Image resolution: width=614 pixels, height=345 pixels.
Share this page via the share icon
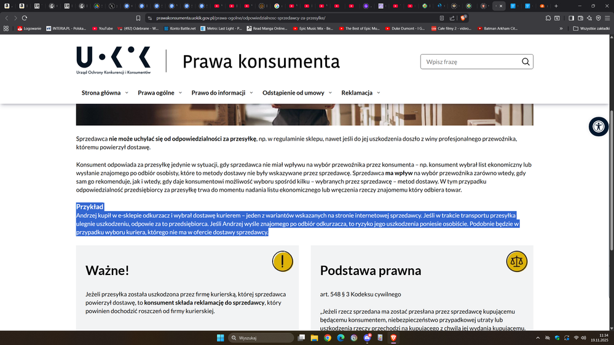coord(452,18)
